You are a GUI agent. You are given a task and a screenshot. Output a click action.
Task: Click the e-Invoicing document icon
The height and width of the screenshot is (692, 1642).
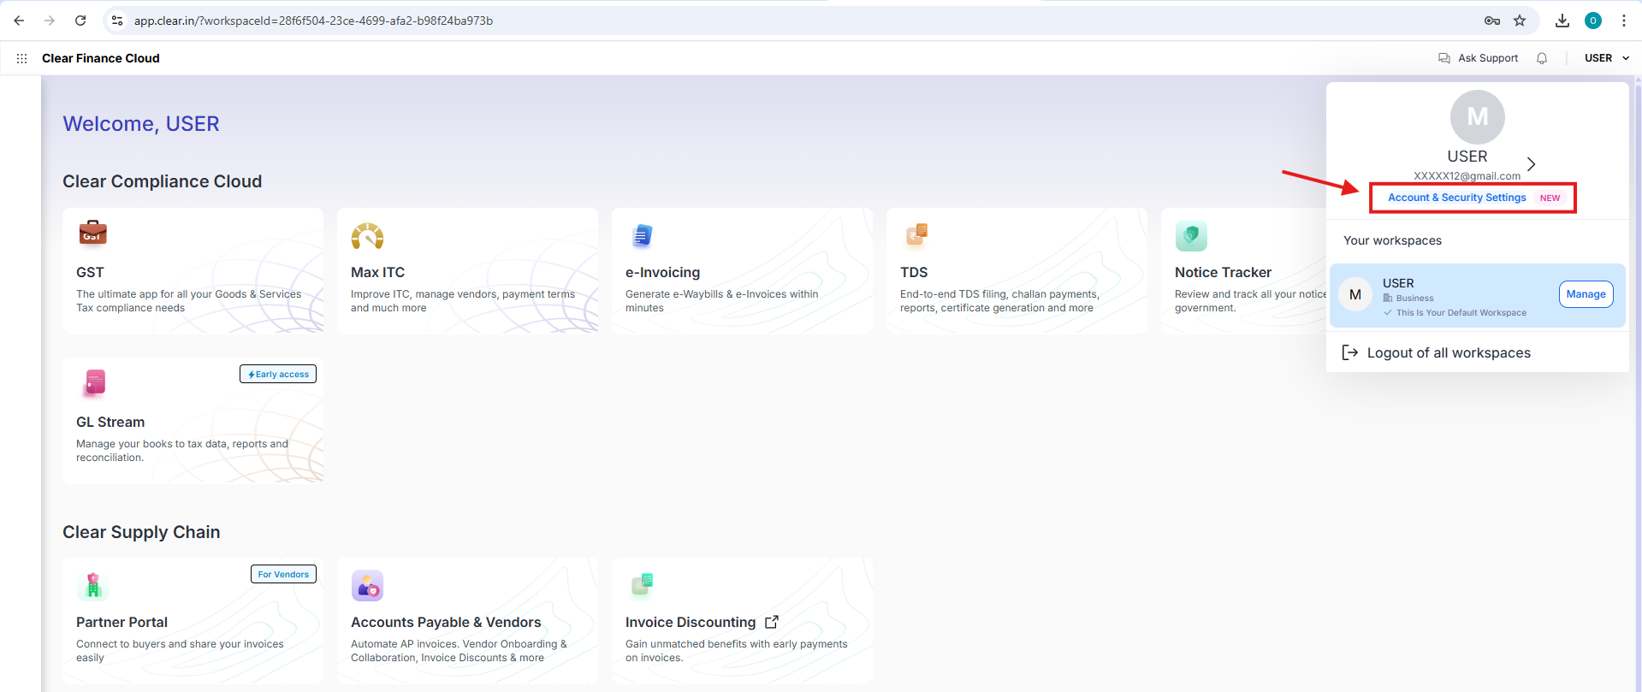(x=642, y=235)
